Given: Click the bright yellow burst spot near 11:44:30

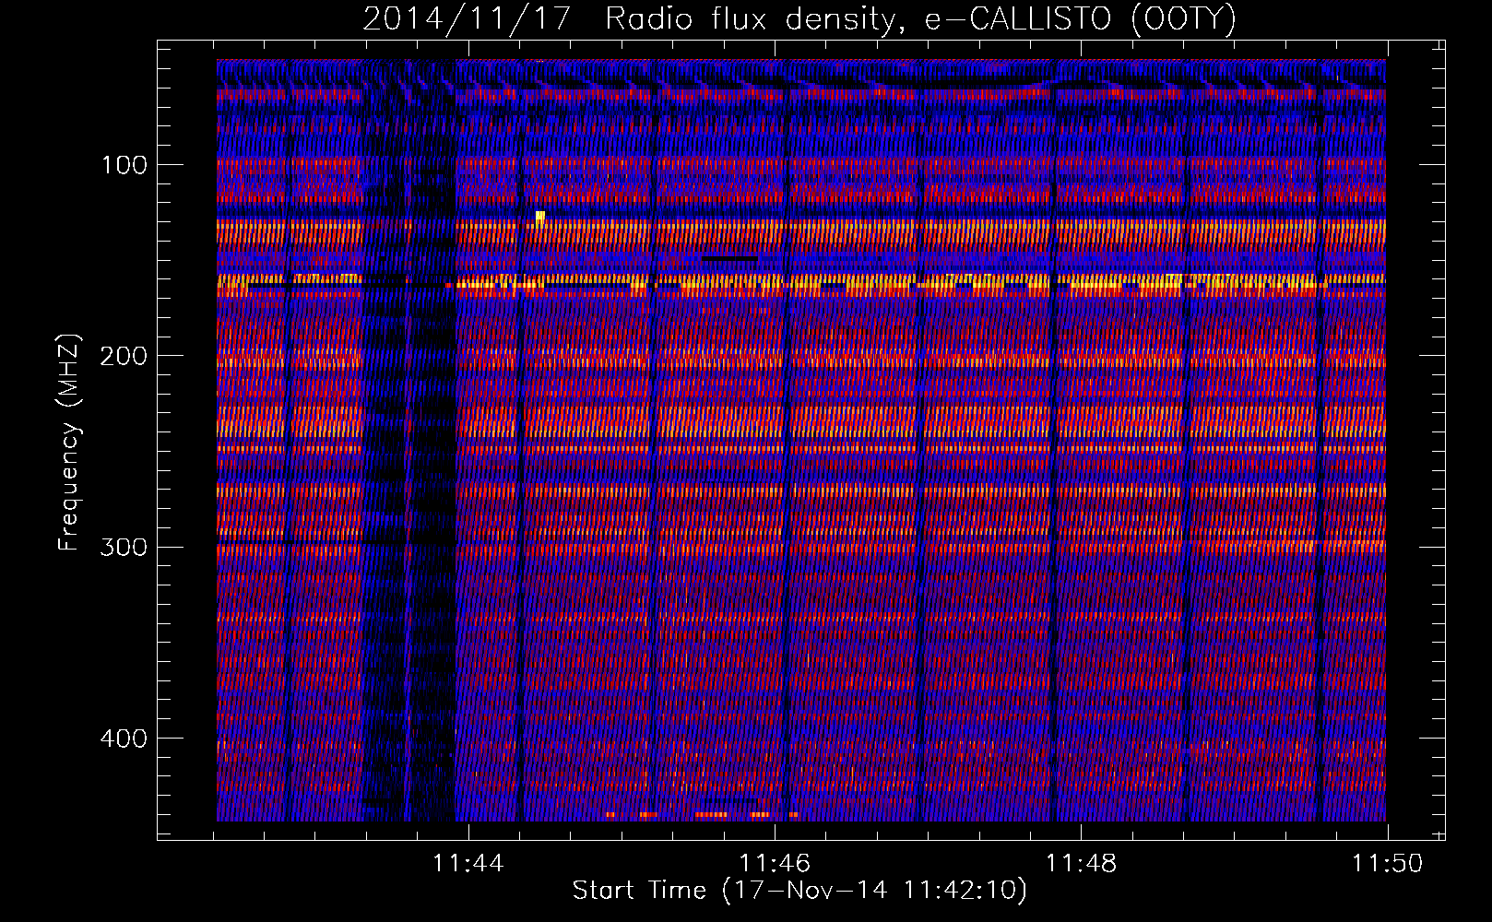Looking at the screenshot, I should 540,217.
